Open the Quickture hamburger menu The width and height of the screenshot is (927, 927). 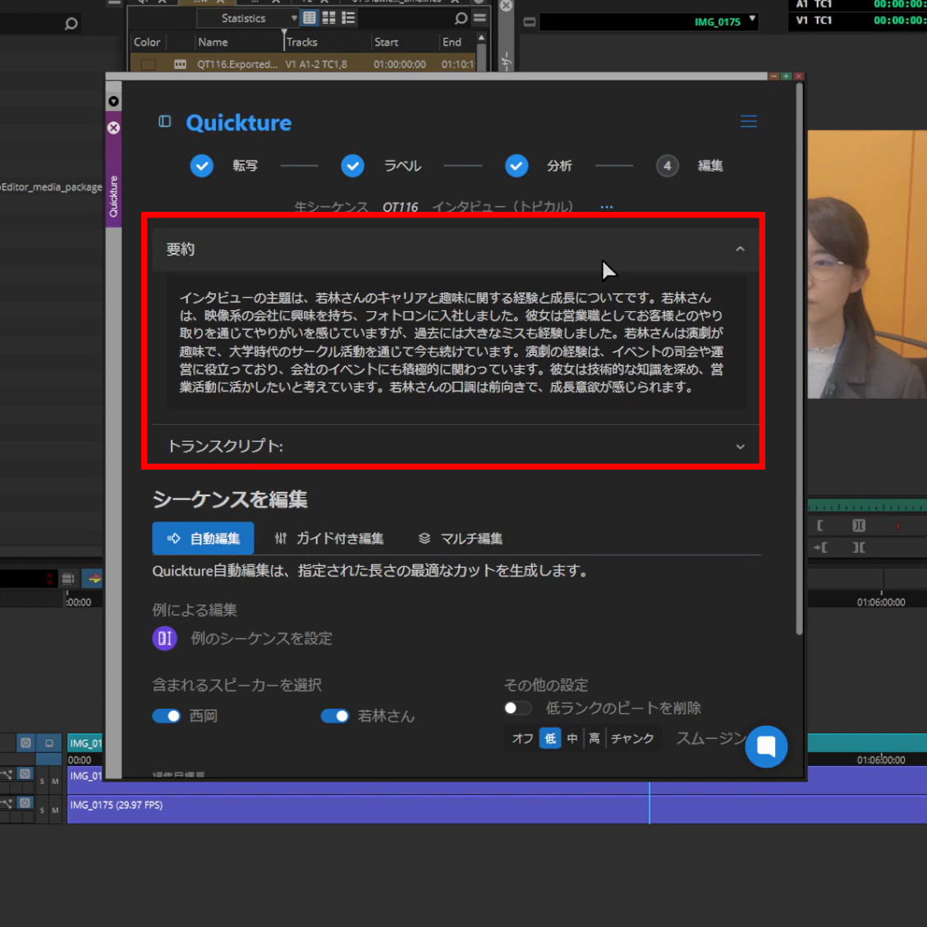click(x=748, y=121)
